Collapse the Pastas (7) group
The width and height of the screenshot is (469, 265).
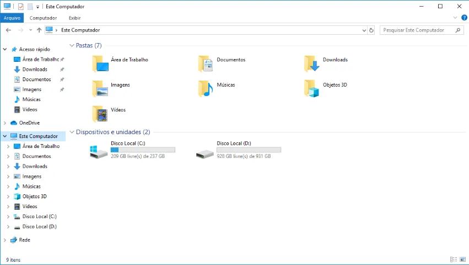point(72,46)
